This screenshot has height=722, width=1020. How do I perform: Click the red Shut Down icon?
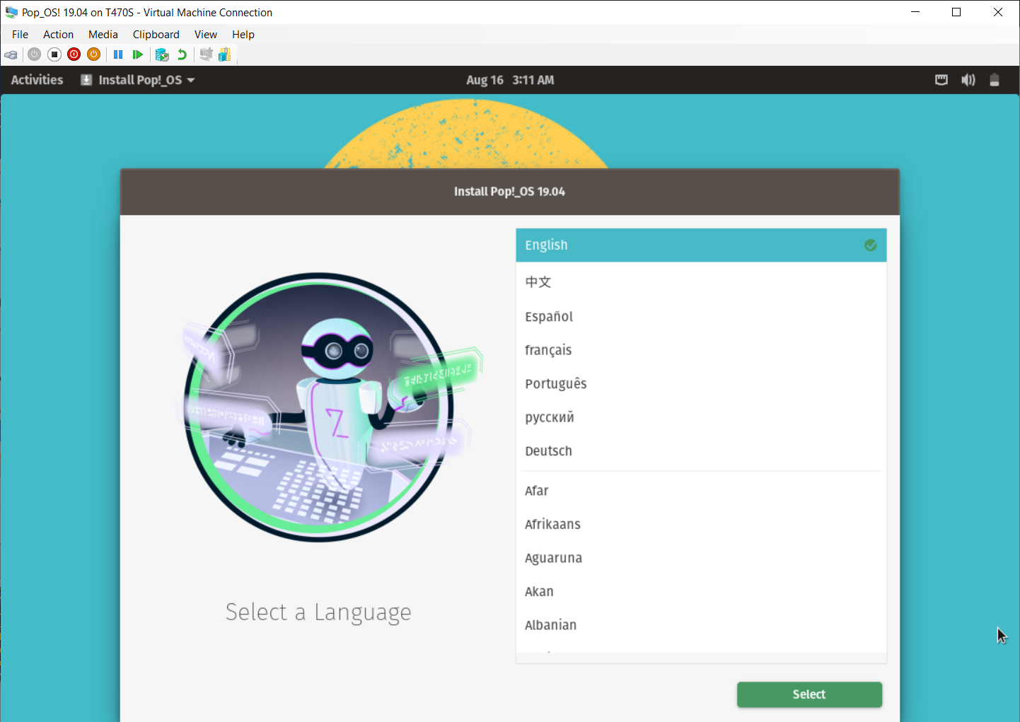point(74,54)
